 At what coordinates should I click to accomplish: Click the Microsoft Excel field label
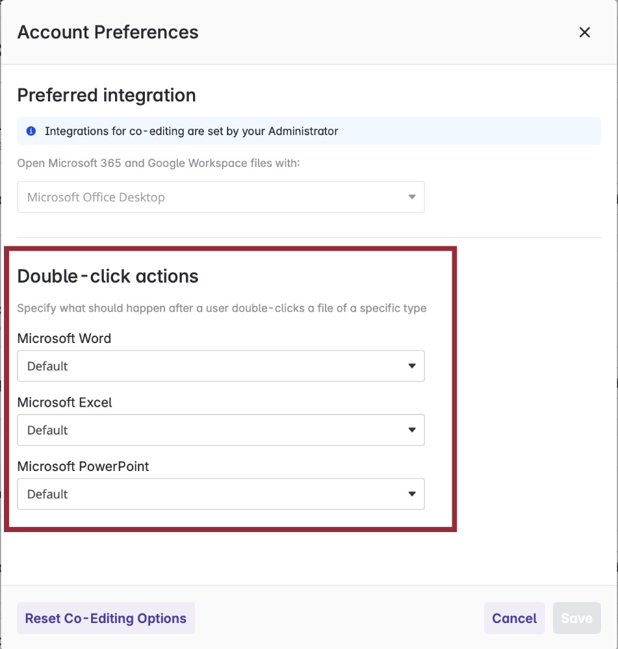(x=64, y=402)
